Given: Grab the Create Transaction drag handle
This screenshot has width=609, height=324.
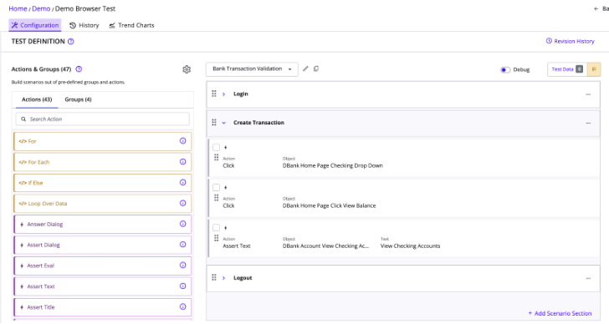Looking at the screenshot, I should click(x=214, y=123).
